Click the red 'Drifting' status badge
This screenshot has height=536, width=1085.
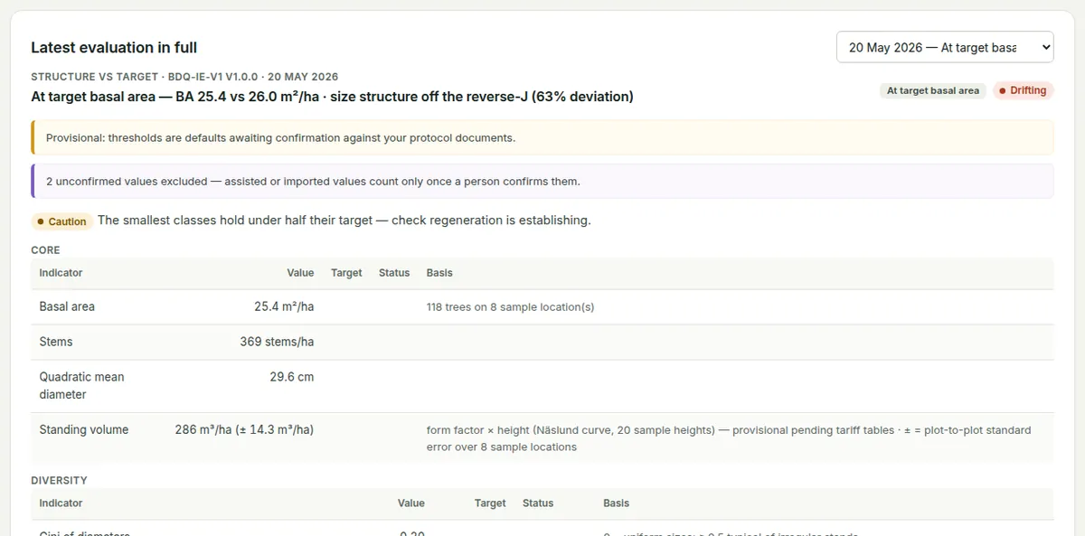click(1024, 90)
